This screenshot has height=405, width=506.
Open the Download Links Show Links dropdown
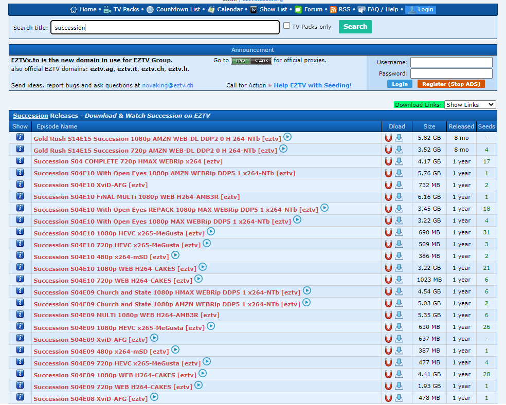coord(469,105)
